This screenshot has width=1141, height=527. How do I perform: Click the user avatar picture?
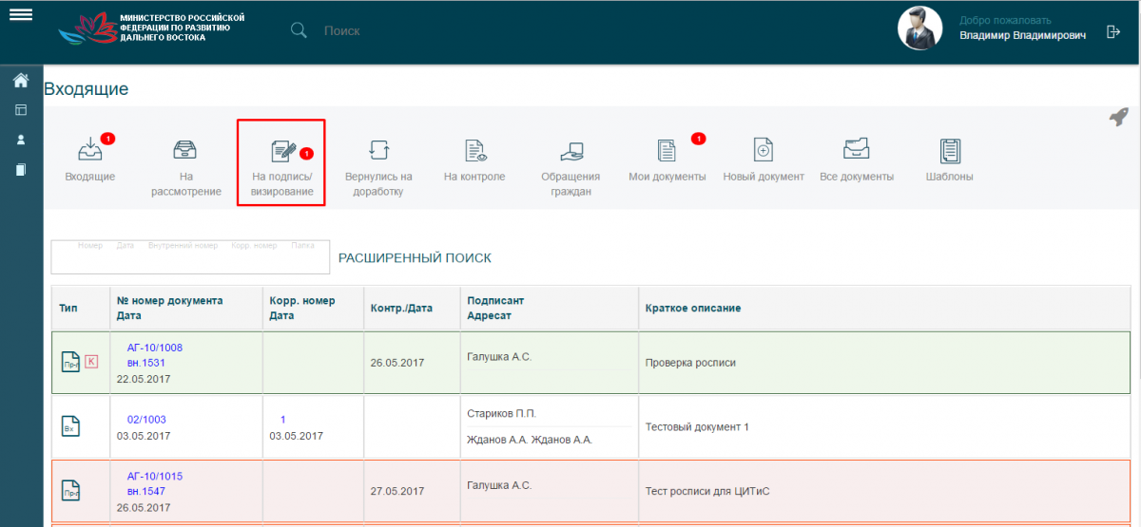[919, 29]
